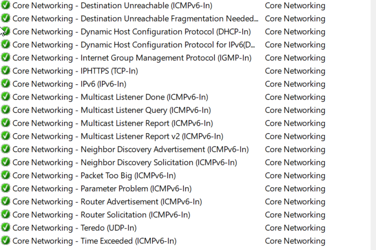Click green check icon next to IPv6 (IPv6-In)

click(x=6, y=84)
